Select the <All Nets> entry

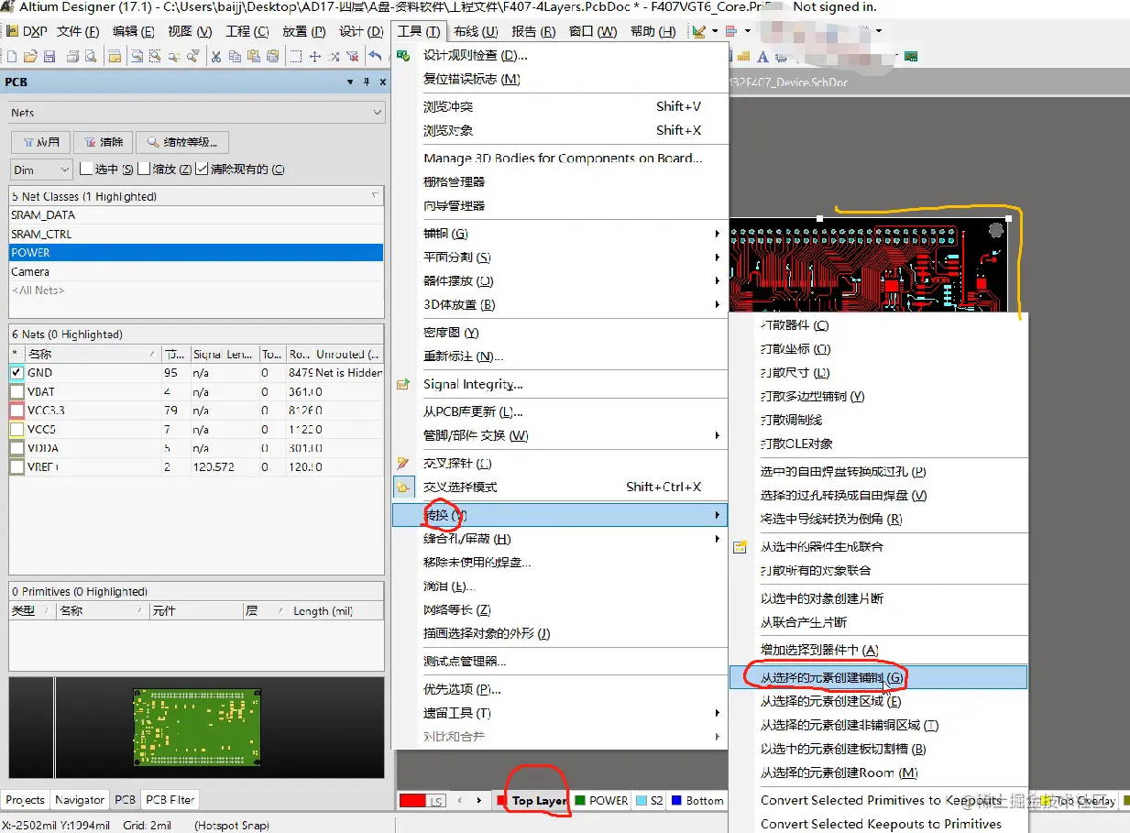pos(196,290)
